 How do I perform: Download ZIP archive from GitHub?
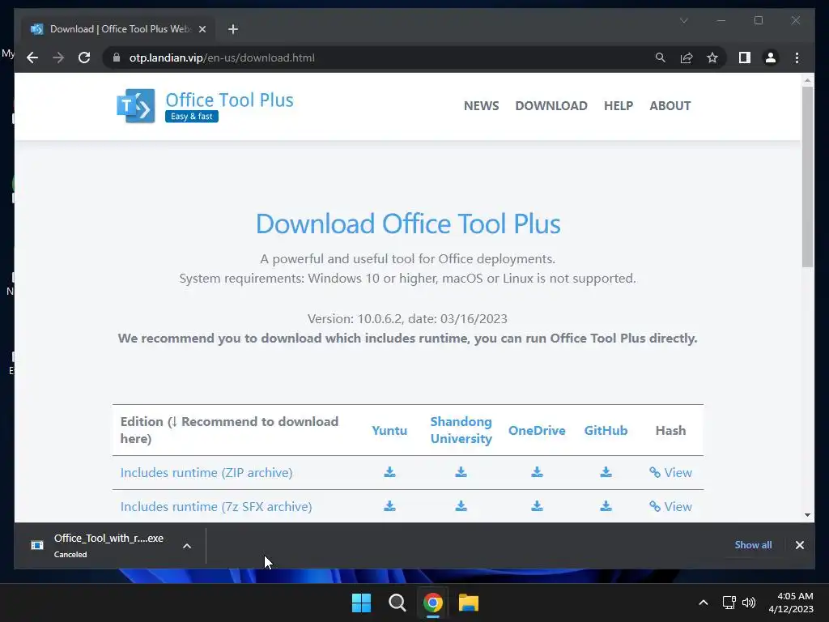click(606, 472)
